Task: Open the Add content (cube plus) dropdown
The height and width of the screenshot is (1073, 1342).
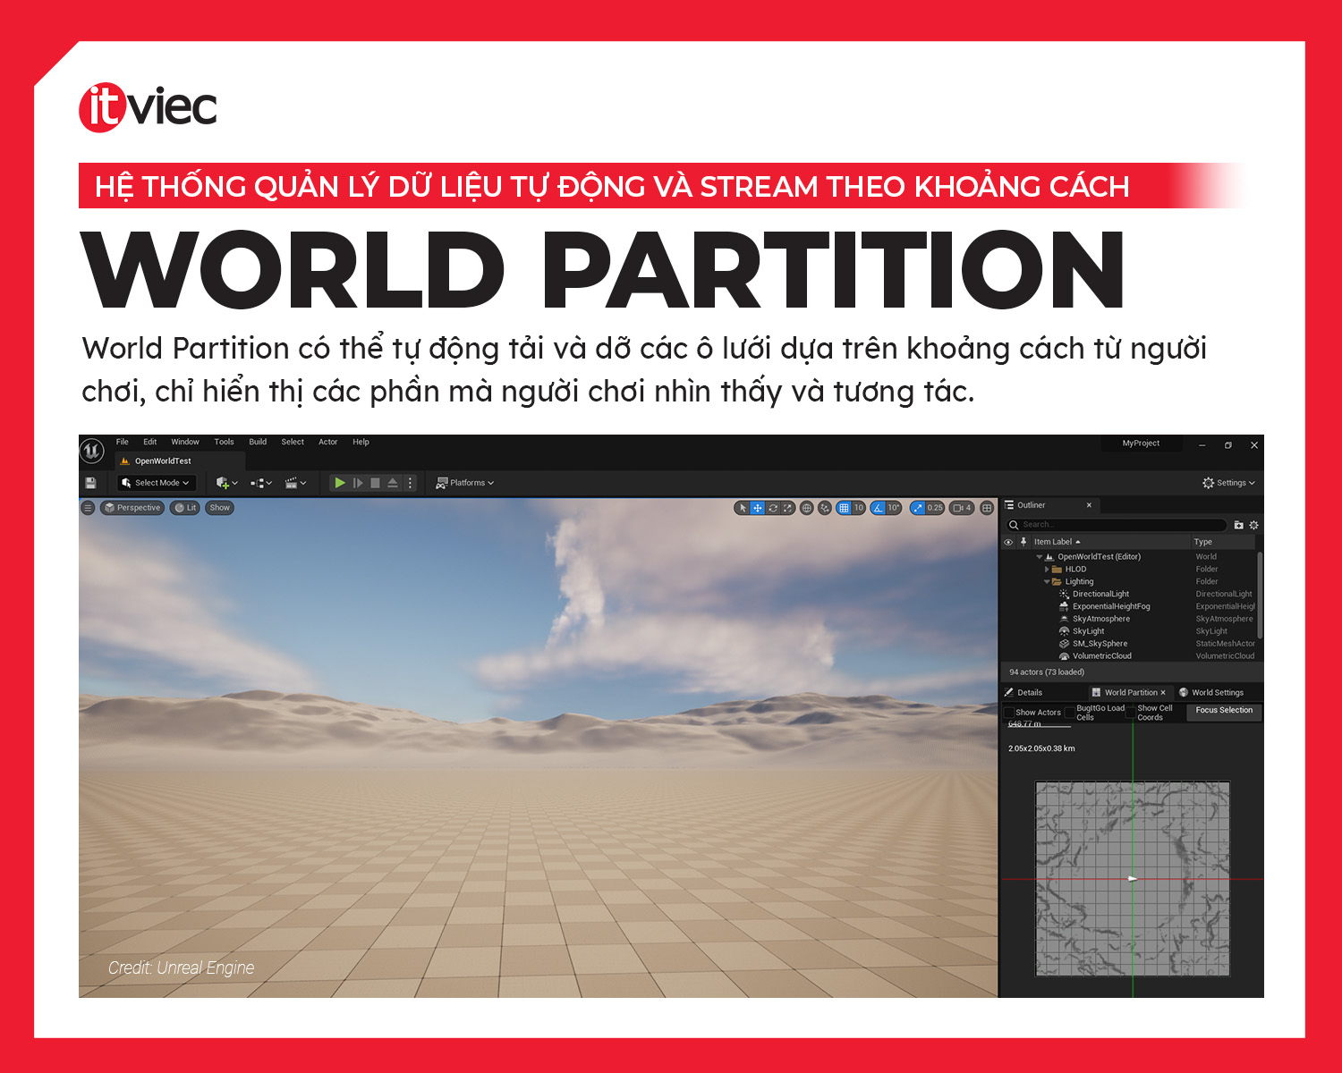Action: (227, 483)
